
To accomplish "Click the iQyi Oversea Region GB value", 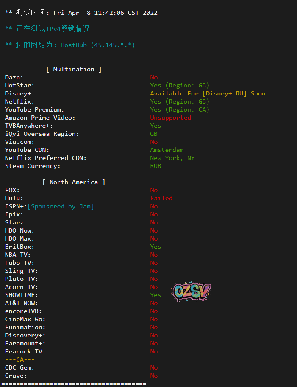I will pyautogui.click(x=154, y=134).
